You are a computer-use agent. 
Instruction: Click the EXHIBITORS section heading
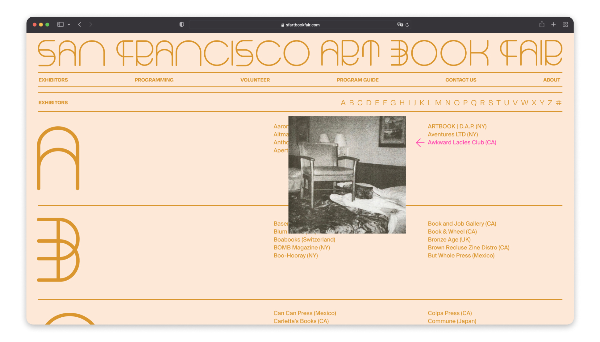pyautogui.click(x=53, y=103)
